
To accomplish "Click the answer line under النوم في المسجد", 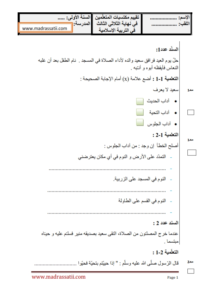I will (107, 191).
